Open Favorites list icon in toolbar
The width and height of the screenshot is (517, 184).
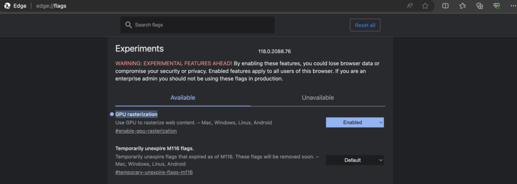coord(462,6)
